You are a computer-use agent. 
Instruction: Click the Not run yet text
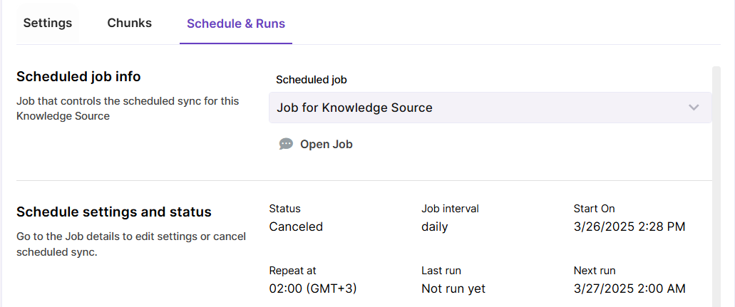[453, 288]
